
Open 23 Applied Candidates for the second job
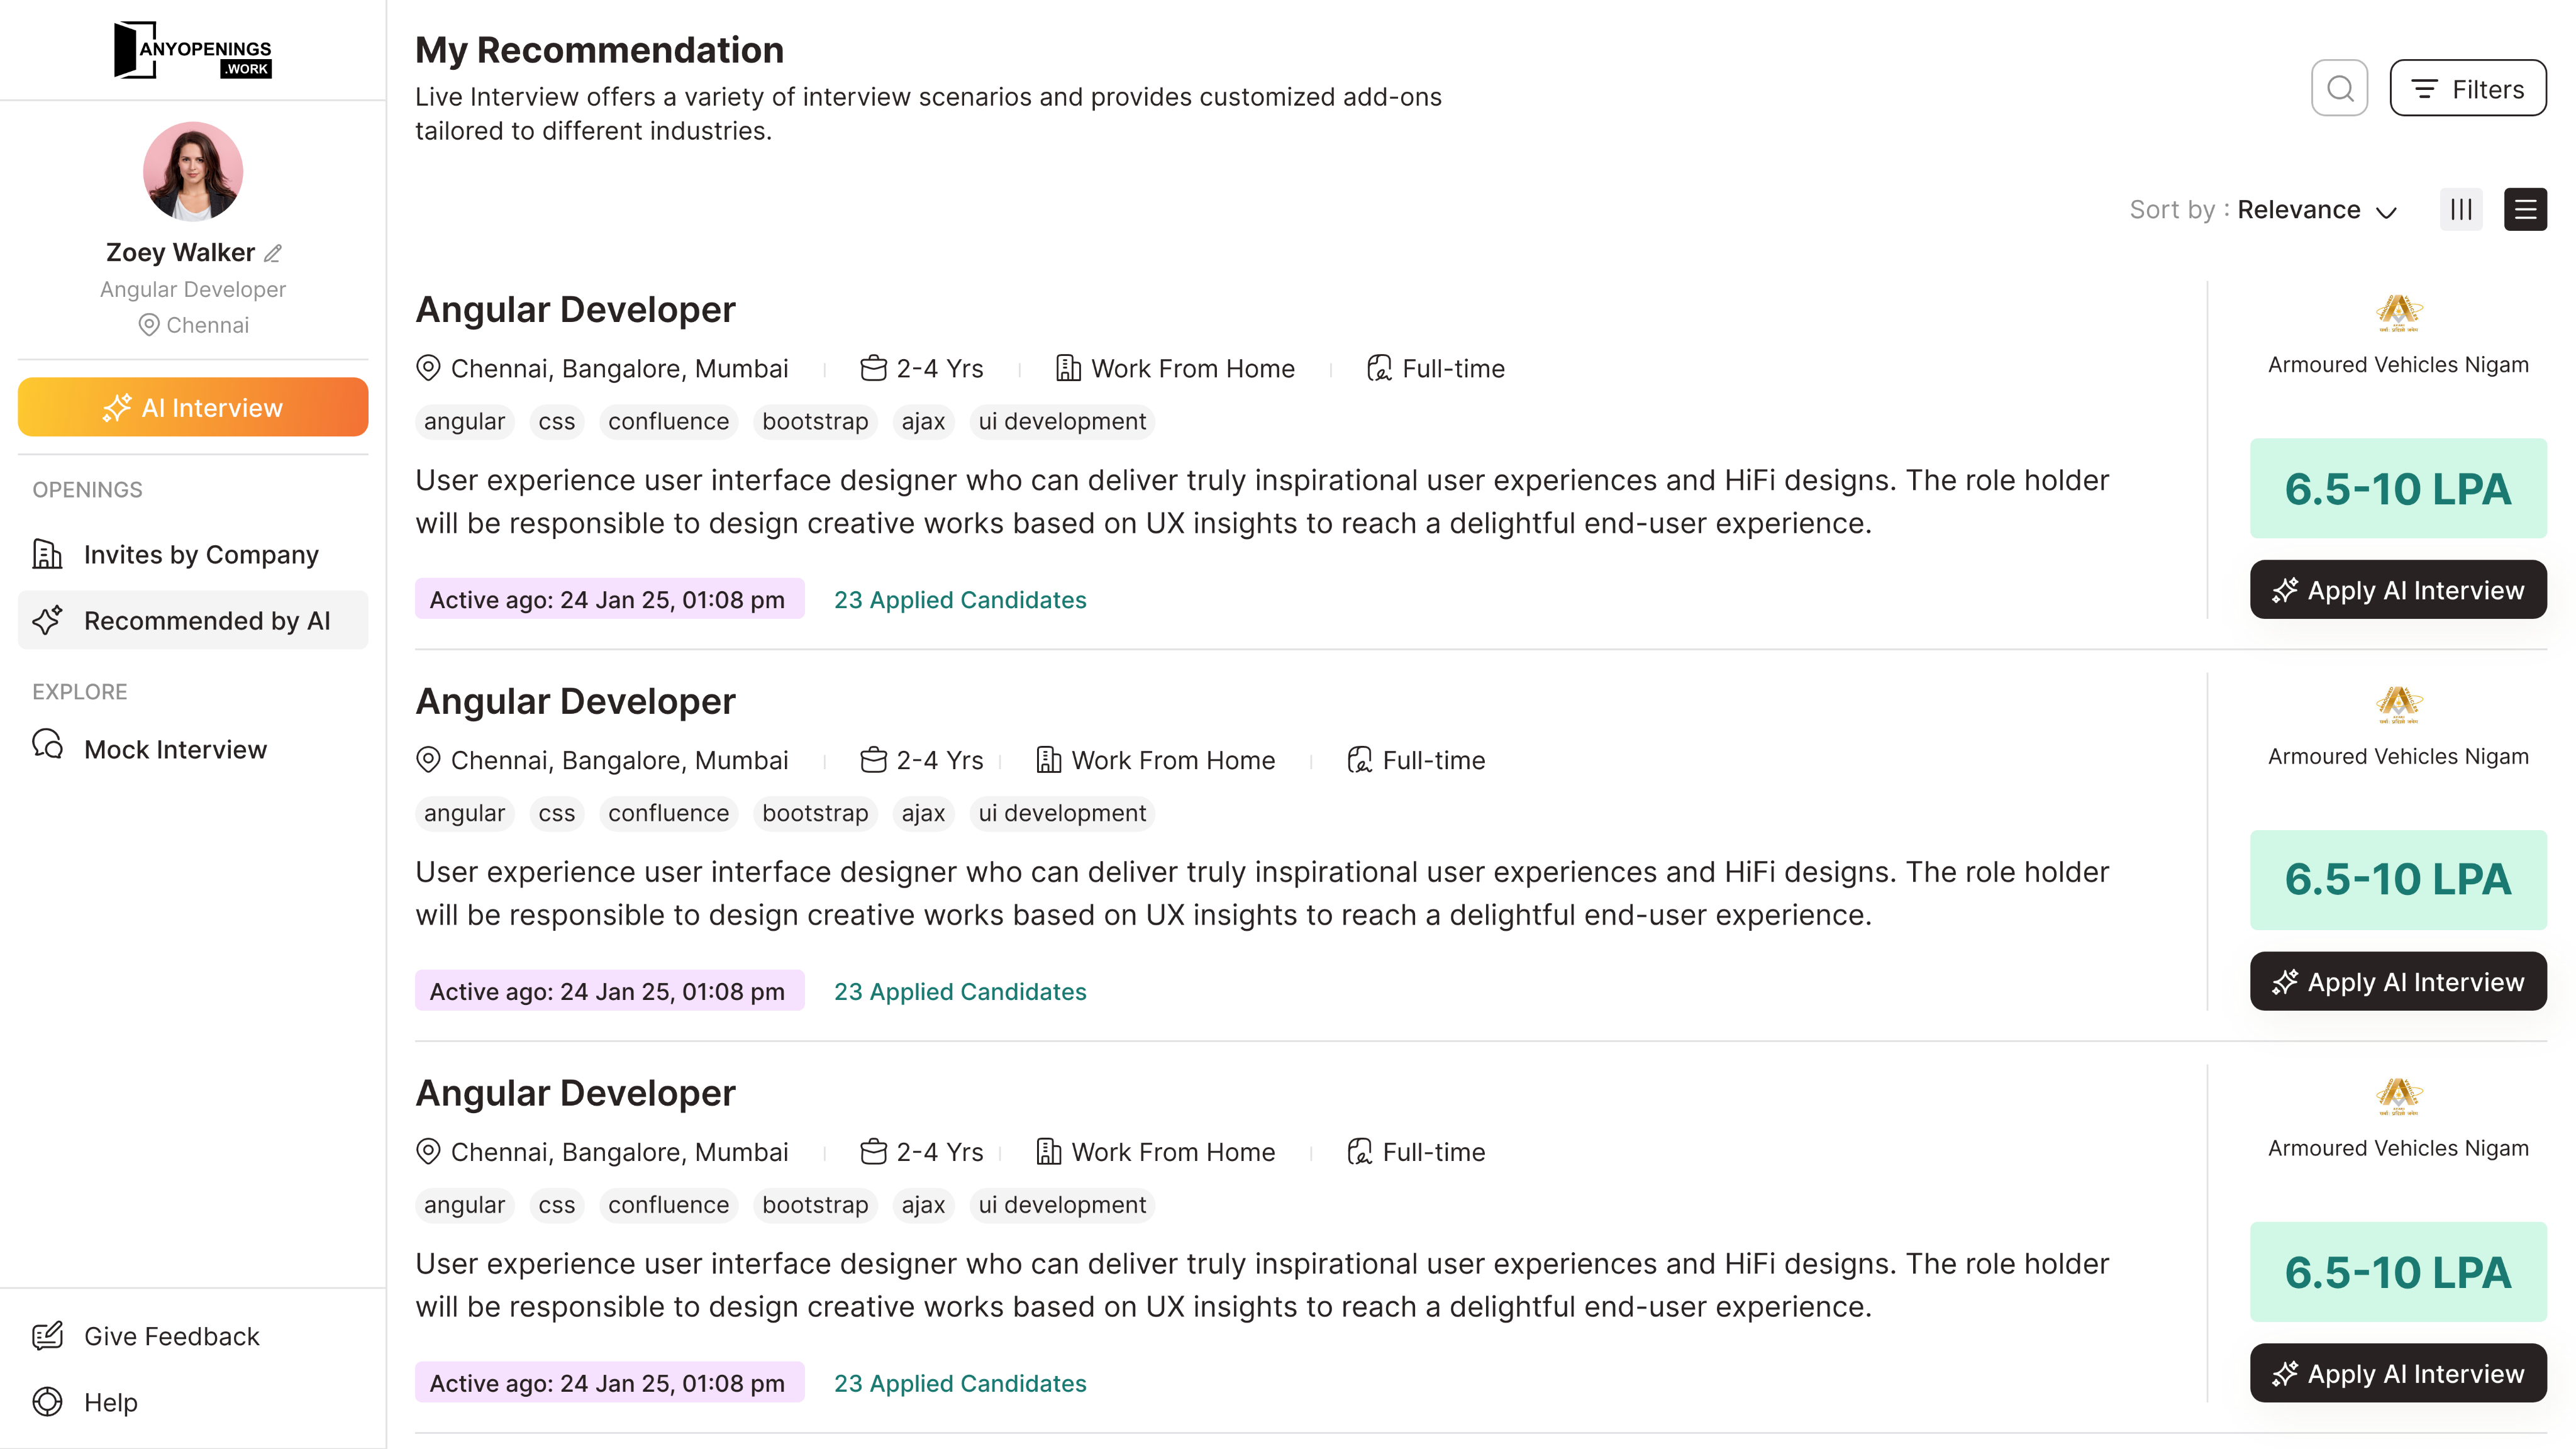(x=960, y=991)
